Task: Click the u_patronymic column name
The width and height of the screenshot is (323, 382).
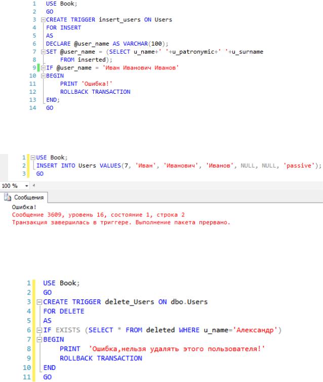Action: coord(193,52)
